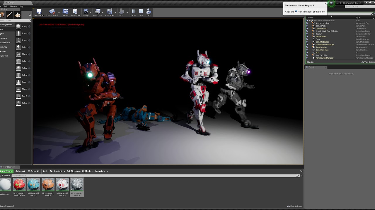
Task: Open the Content Browser's View Options
Action: tap(295, 206)
